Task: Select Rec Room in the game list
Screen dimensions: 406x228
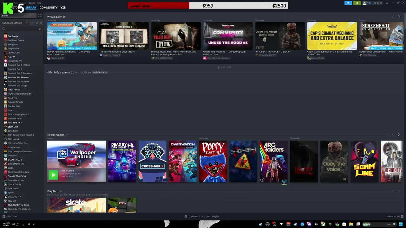Action: pos(13,36)
